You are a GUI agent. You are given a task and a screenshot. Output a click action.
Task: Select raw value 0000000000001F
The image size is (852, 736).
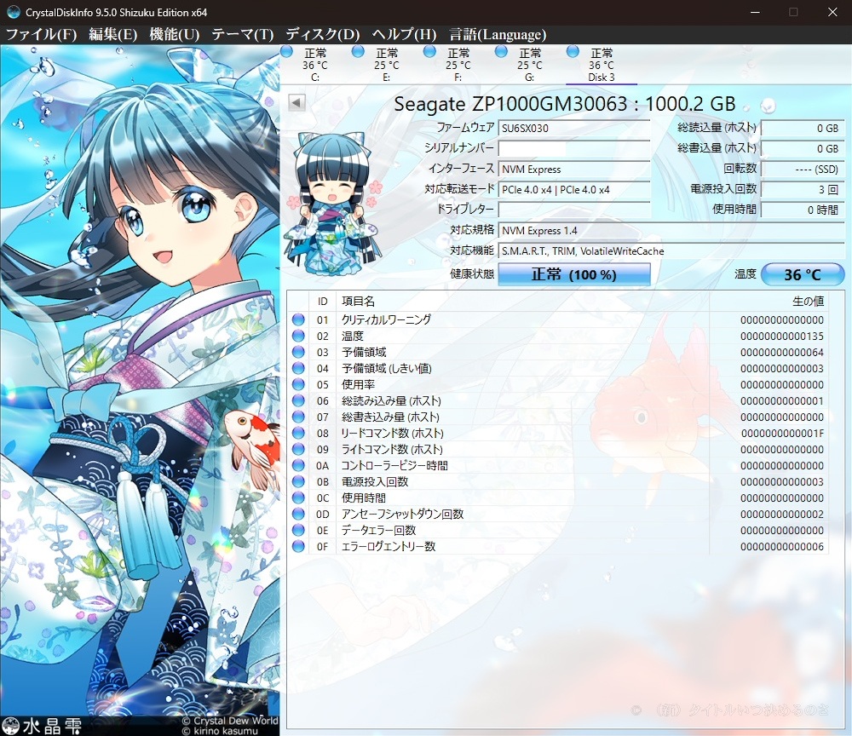coord(782,434)
